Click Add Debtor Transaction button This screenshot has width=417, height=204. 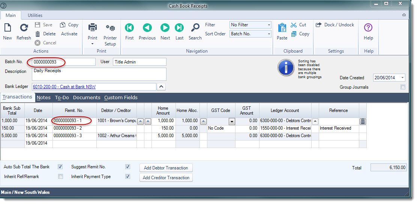coord(166,168)
